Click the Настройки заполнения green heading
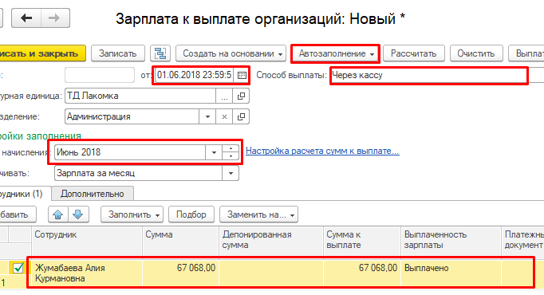544x295 pixels. pyautogui.click(x=41, y=136)
